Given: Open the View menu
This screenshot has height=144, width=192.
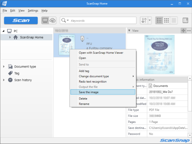Looking at the screenshot, I should [x=21, y=11].
